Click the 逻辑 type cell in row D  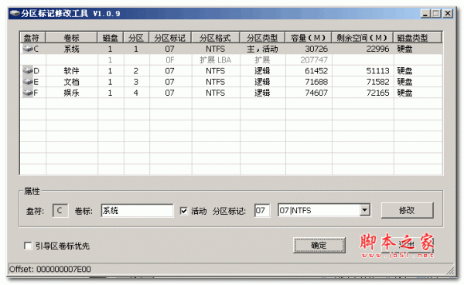(262, 71)
